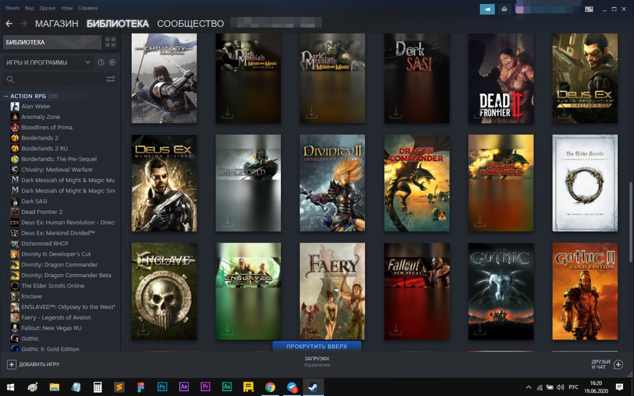Click the library search input field
Image resolution: width=634 pixels, height=396 pixels.
pos(59,79)
